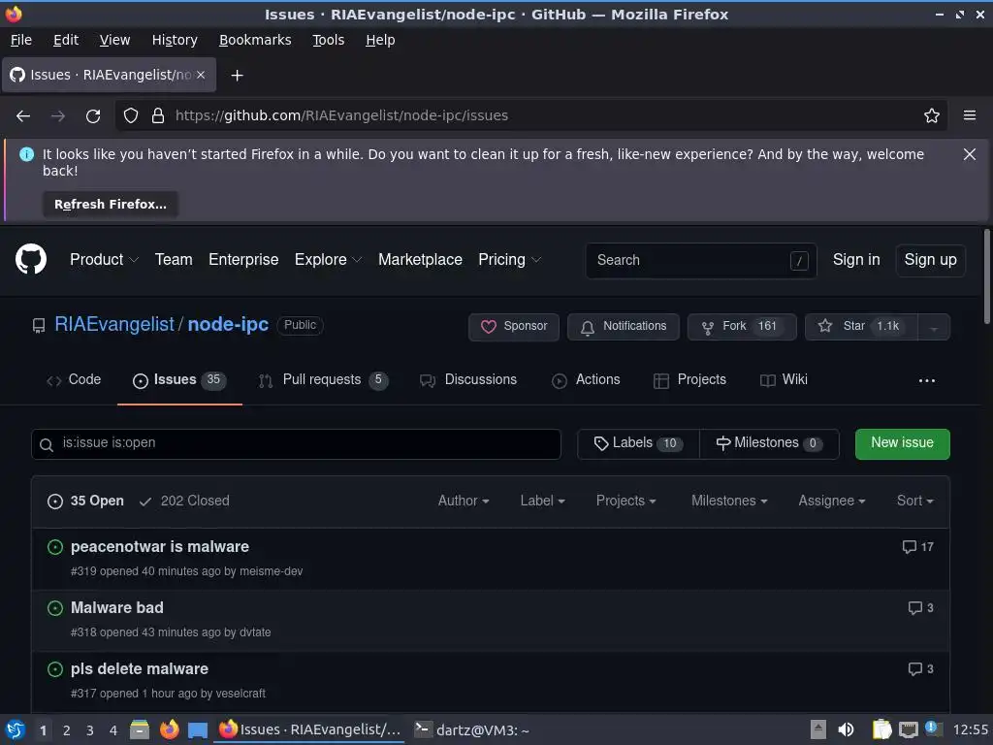The image size is (993, 745).
Task: Open the Actions tab
Action: click(x=586, y=380)
